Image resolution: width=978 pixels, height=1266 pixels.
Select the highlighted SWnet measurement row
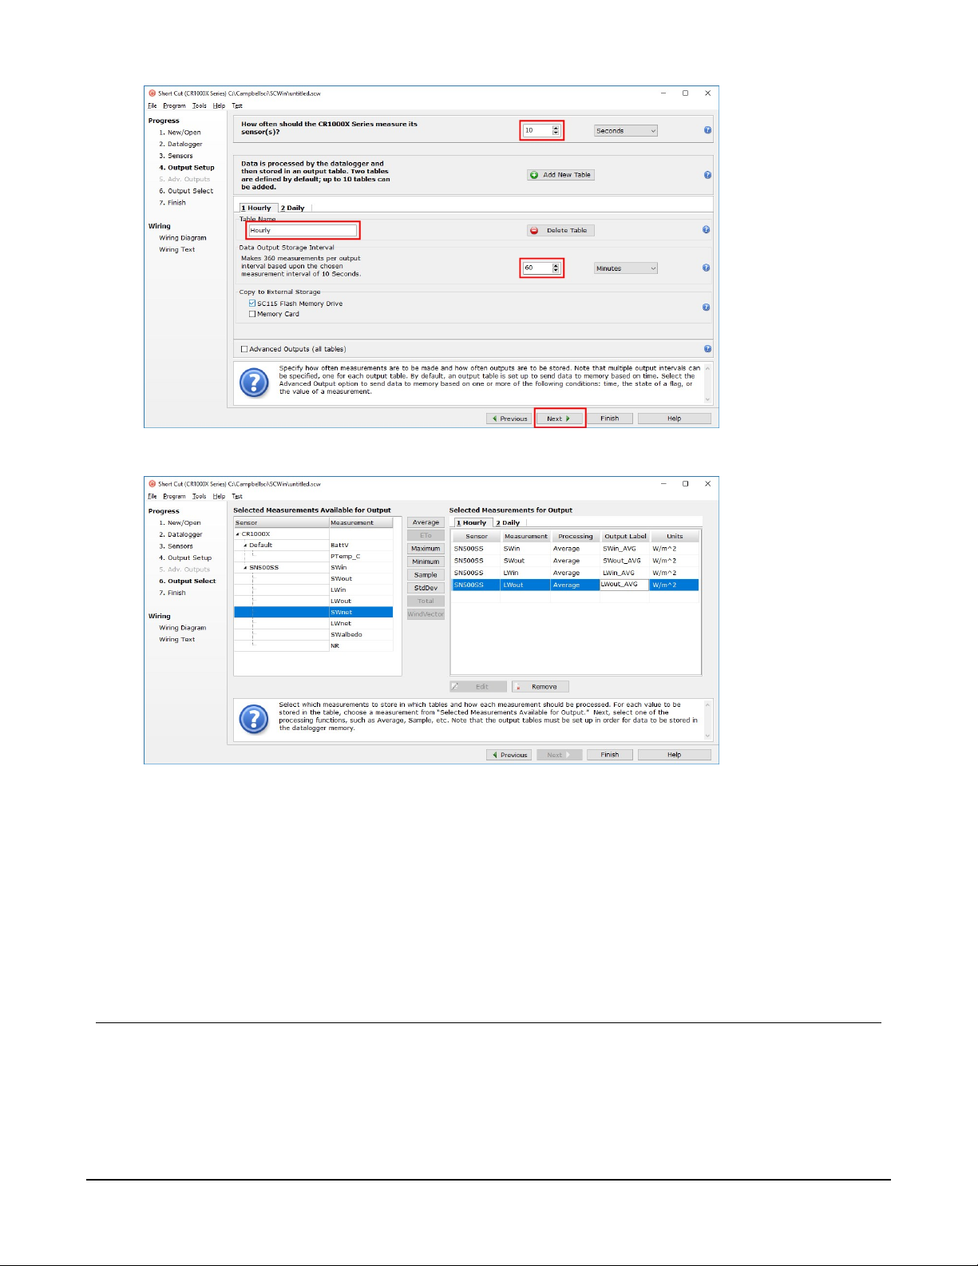(x=313, y=613)
